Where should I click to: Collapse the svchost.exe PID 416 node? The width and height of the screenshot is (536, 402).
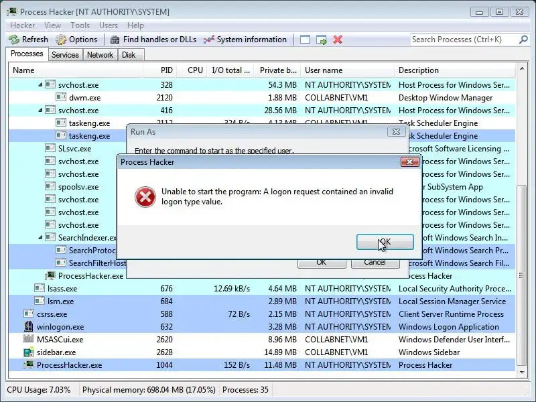click(40, 110)
